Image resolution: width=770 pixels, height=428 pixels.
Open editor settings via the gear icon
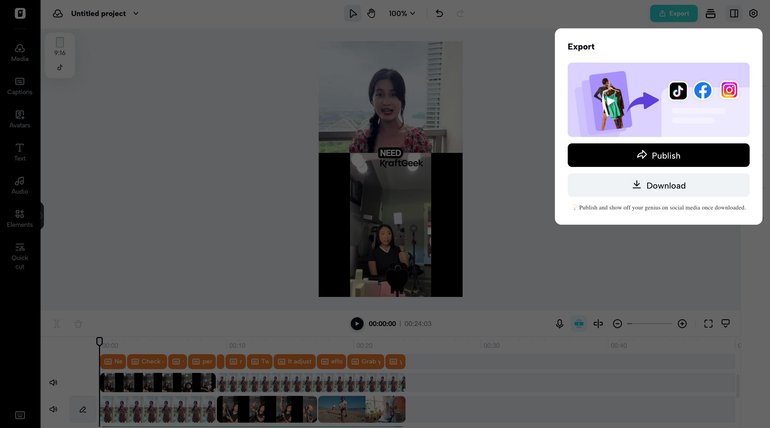[x=753, y=13]
